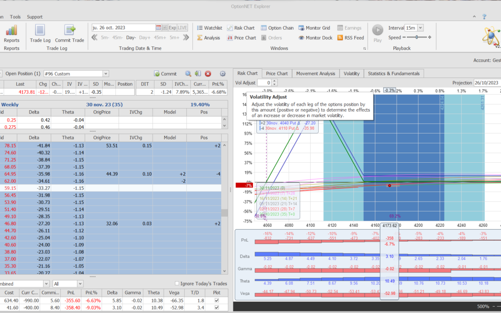
Task: Open the Watchlist window
Action: tap(209, 28)
